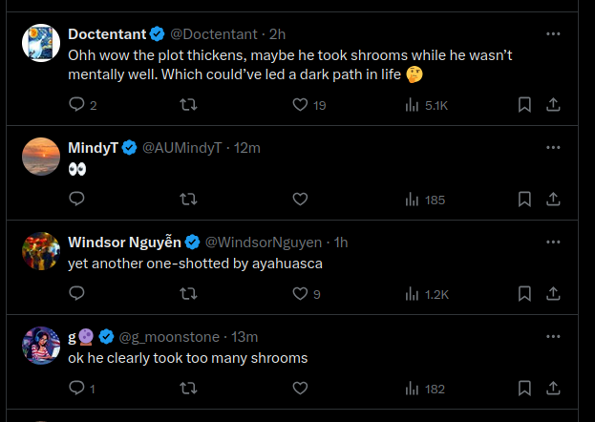
Task: Like Doctentant's plot thickens tweet
Action: click(308, 105)
